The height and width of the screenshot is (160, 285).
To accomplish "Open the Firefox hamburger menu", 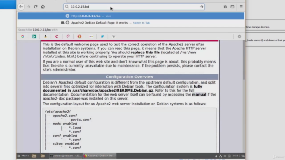I will pos(241,7).
